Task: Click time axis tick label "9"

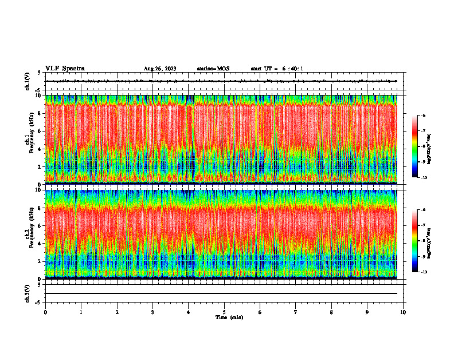Action: (x=367, y=312)
